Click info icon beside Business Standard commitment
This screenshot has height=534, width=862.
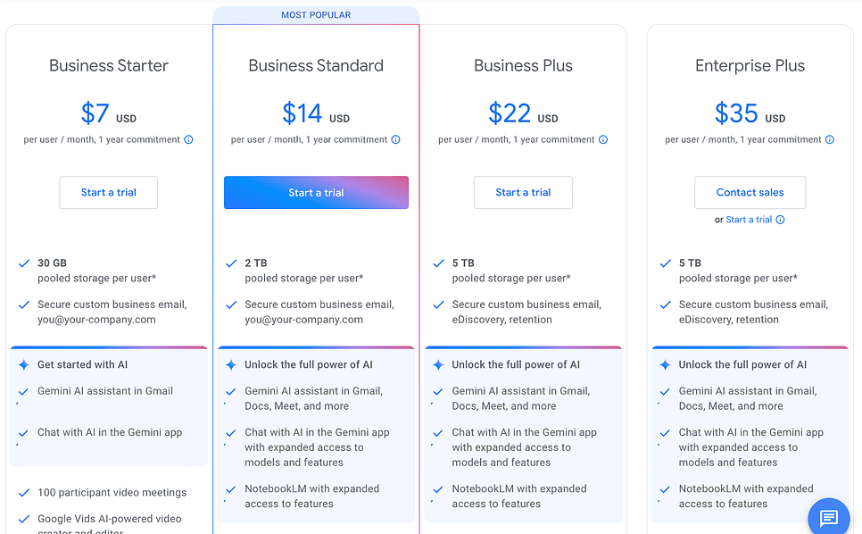[395, 139]
